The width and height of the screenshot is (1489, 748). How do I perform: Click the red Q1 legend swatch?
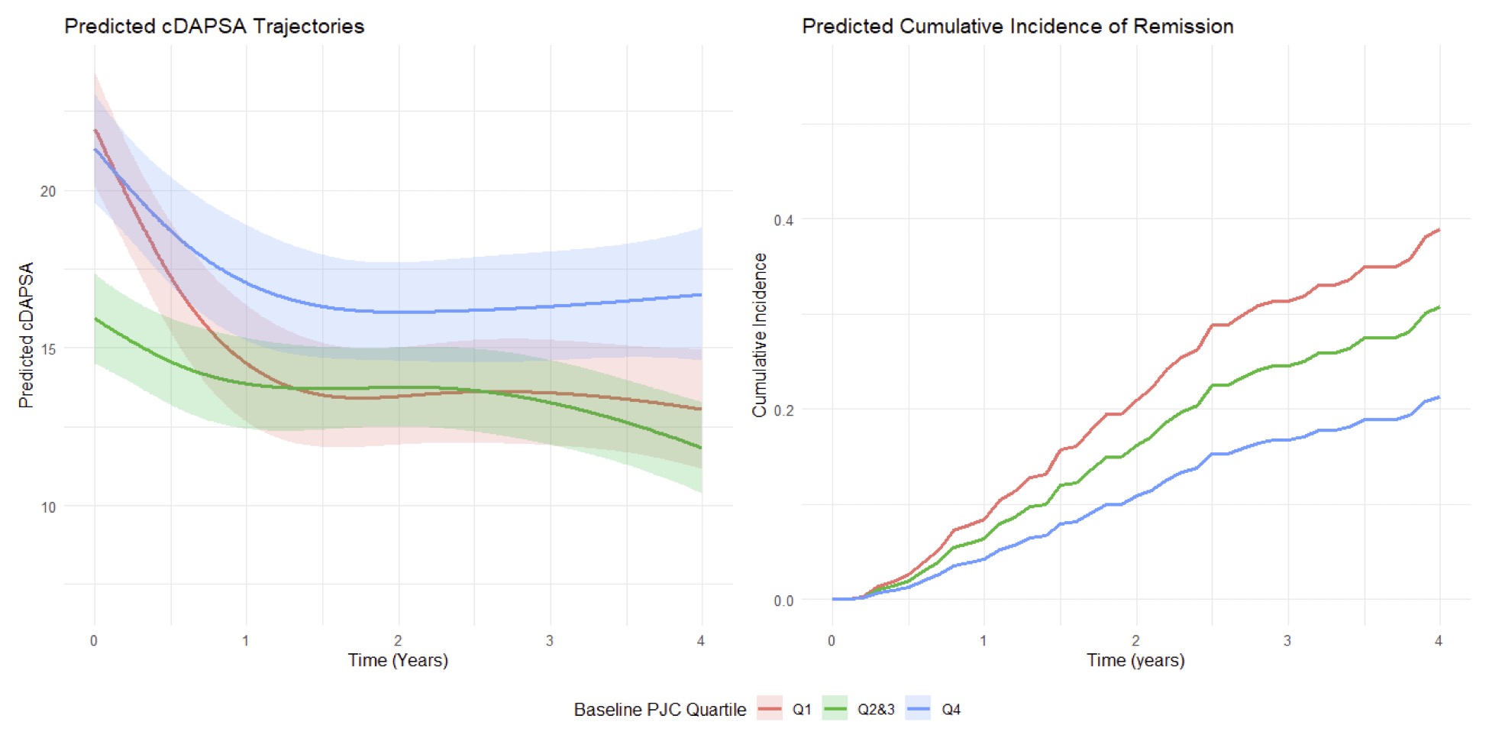[770, 709]
